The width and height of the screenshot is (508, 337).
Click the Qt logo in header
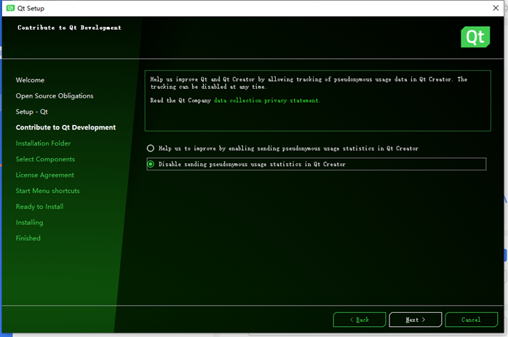tap(475, 37)
